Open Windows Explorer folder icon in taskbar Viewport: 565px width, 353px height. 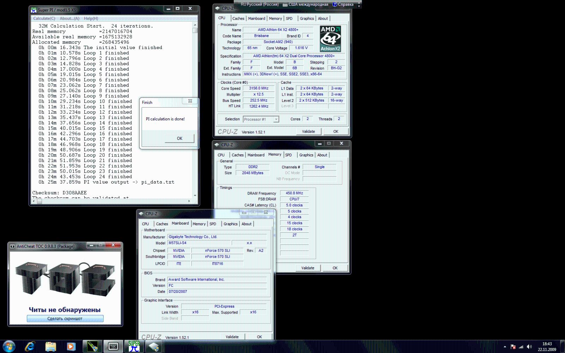tap(50, 346)
